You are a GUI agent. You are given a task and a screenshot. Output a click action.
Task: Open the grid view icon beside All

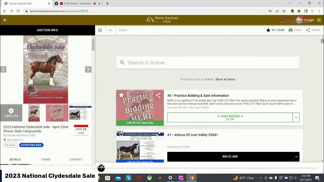tap(100, 30)
